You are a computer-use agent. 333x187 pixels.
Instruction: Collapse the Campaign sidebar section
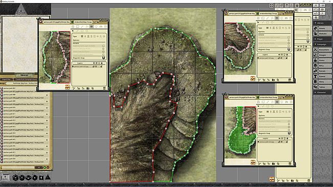pos(322,44)
